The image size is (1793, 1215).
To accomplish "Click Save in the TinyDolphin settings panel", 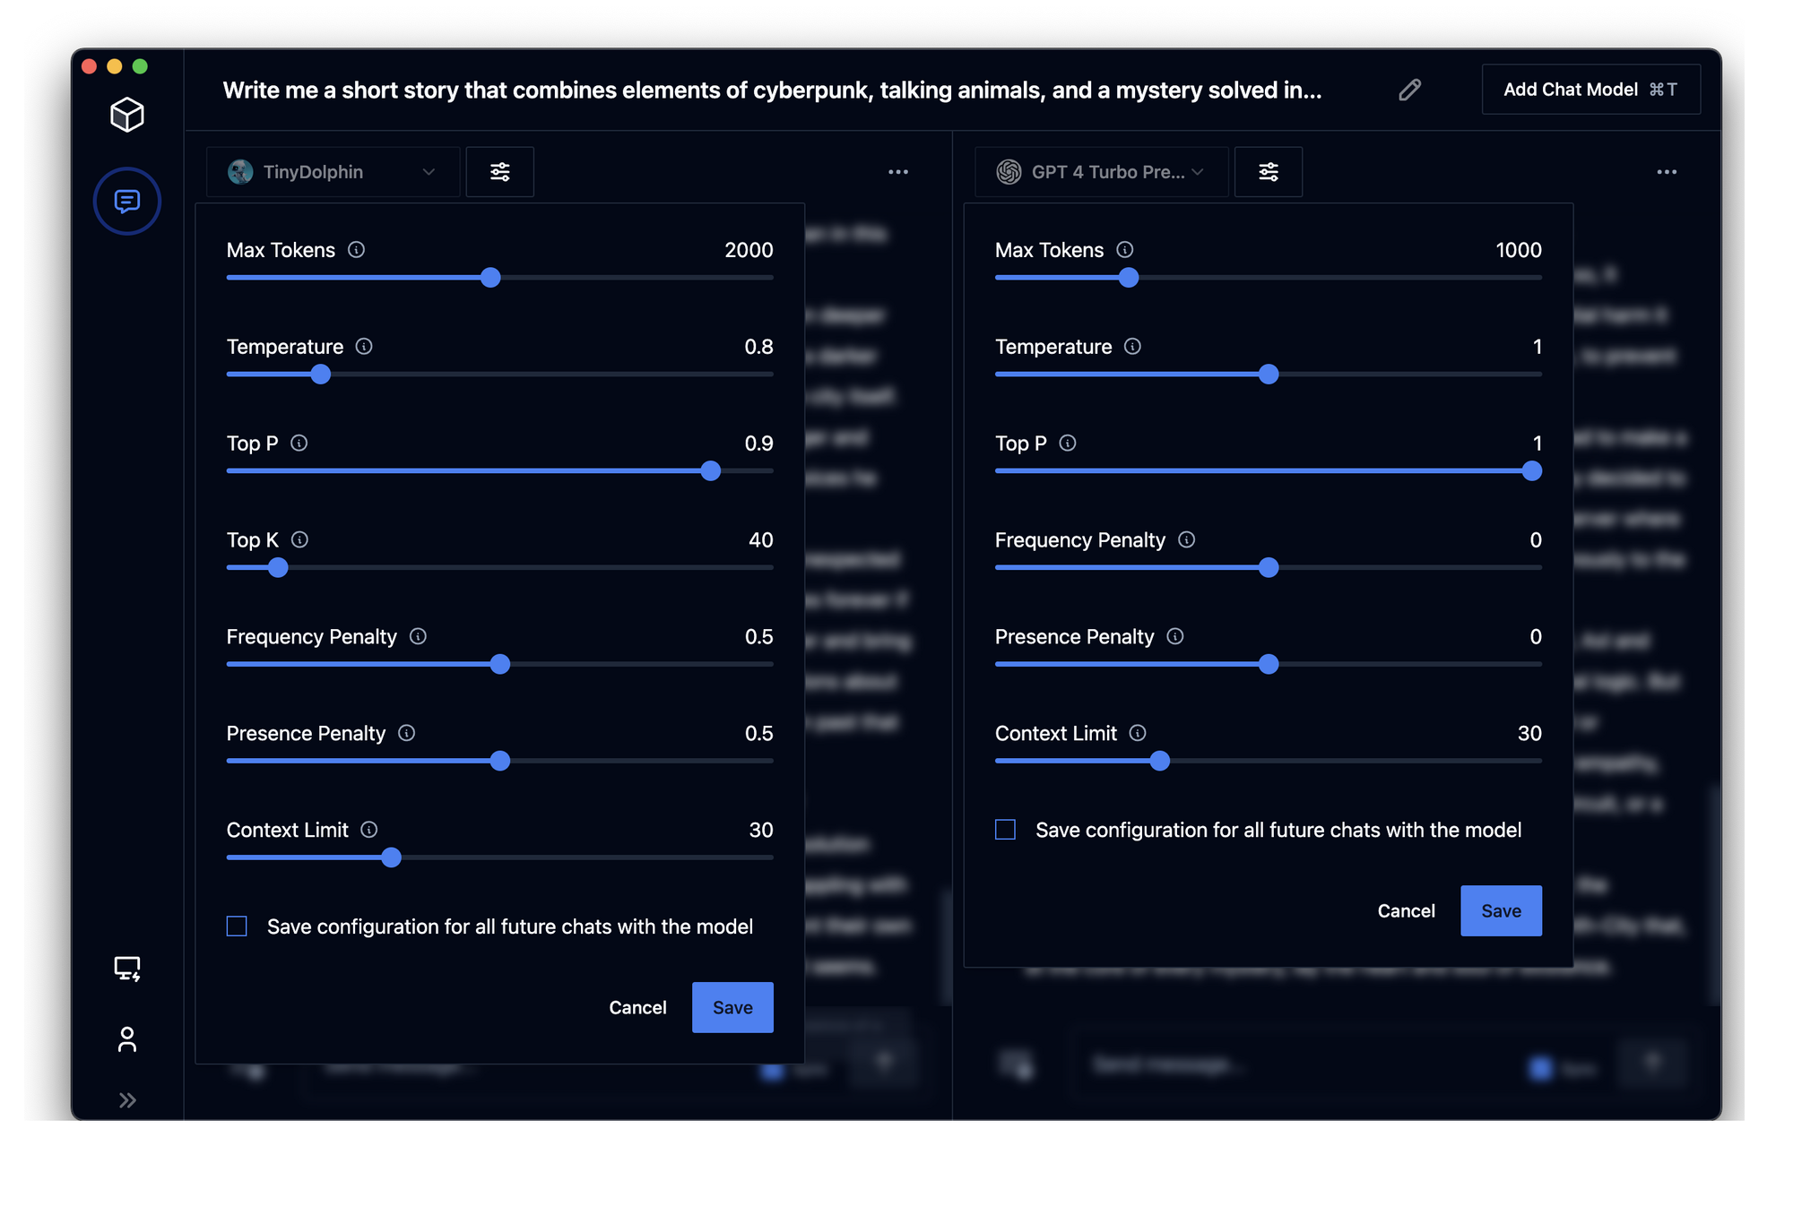I will point(732,1007).
